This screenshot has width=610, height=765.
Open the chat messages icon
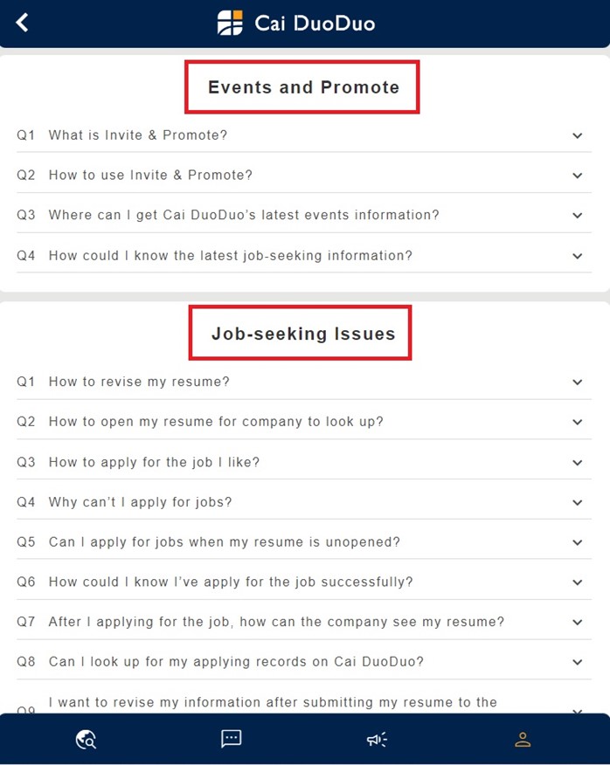(x=231, y=739)
